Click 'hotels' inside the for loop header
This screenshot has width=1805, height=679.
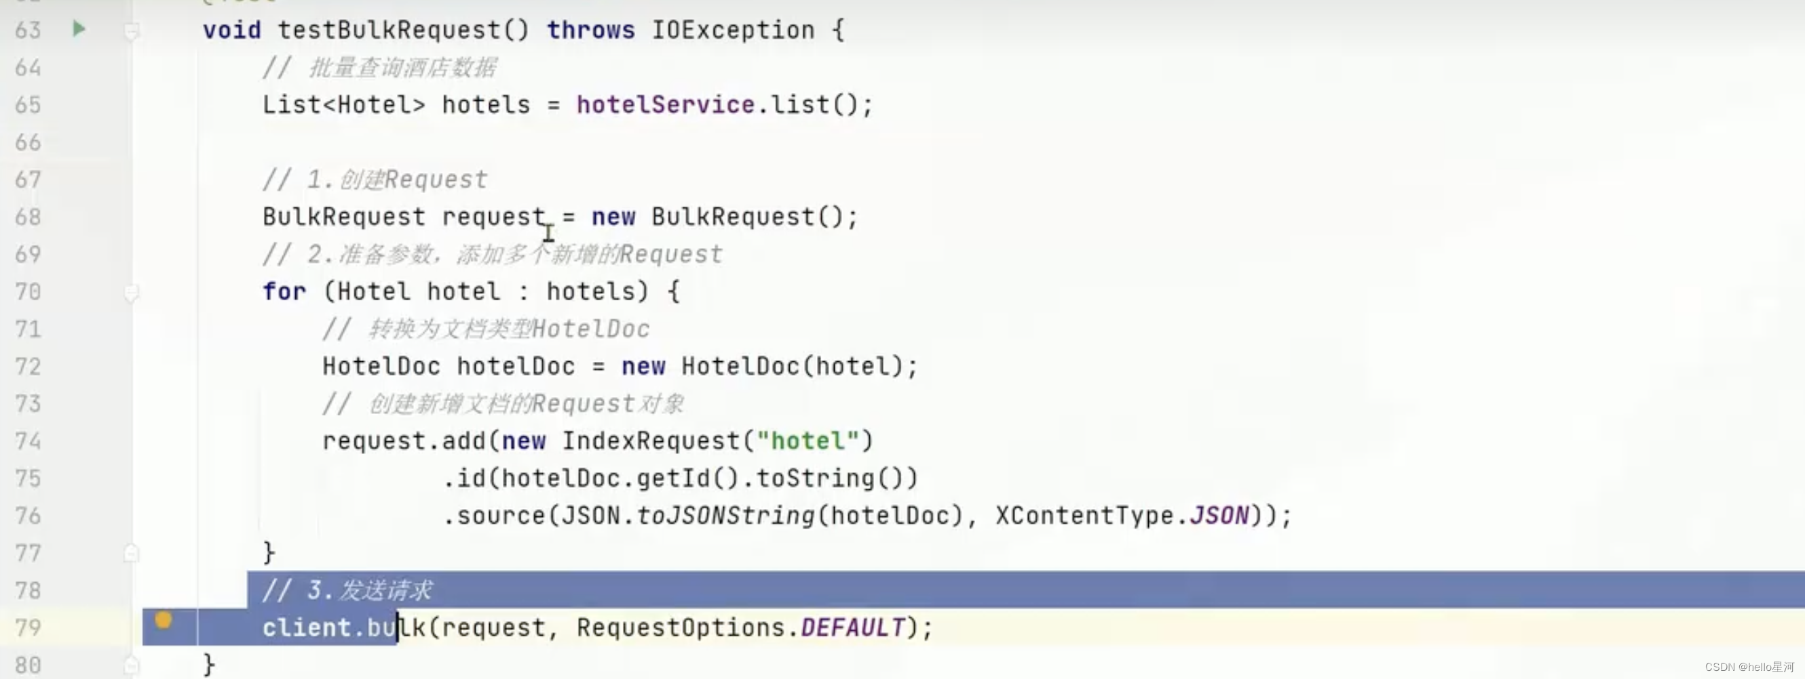[590, 291]
